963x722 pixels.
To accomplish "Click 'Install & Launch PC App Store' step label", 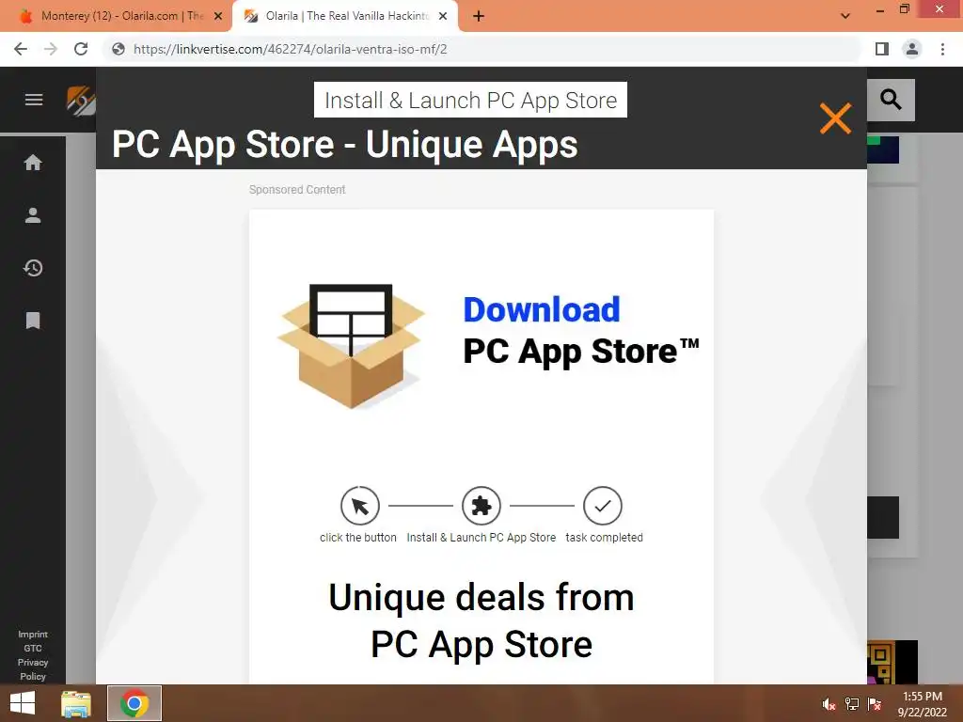I will click(x=481, y=537).
